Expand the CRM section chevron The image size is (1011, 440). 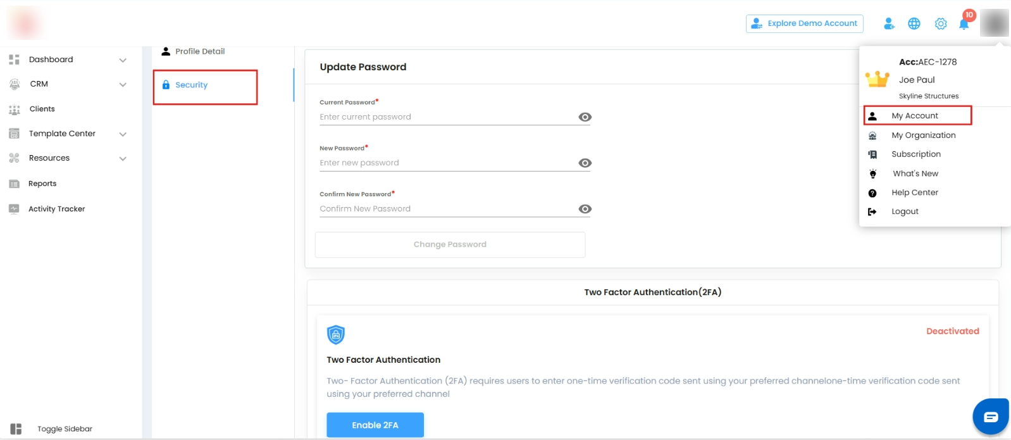tap(123, 84)
